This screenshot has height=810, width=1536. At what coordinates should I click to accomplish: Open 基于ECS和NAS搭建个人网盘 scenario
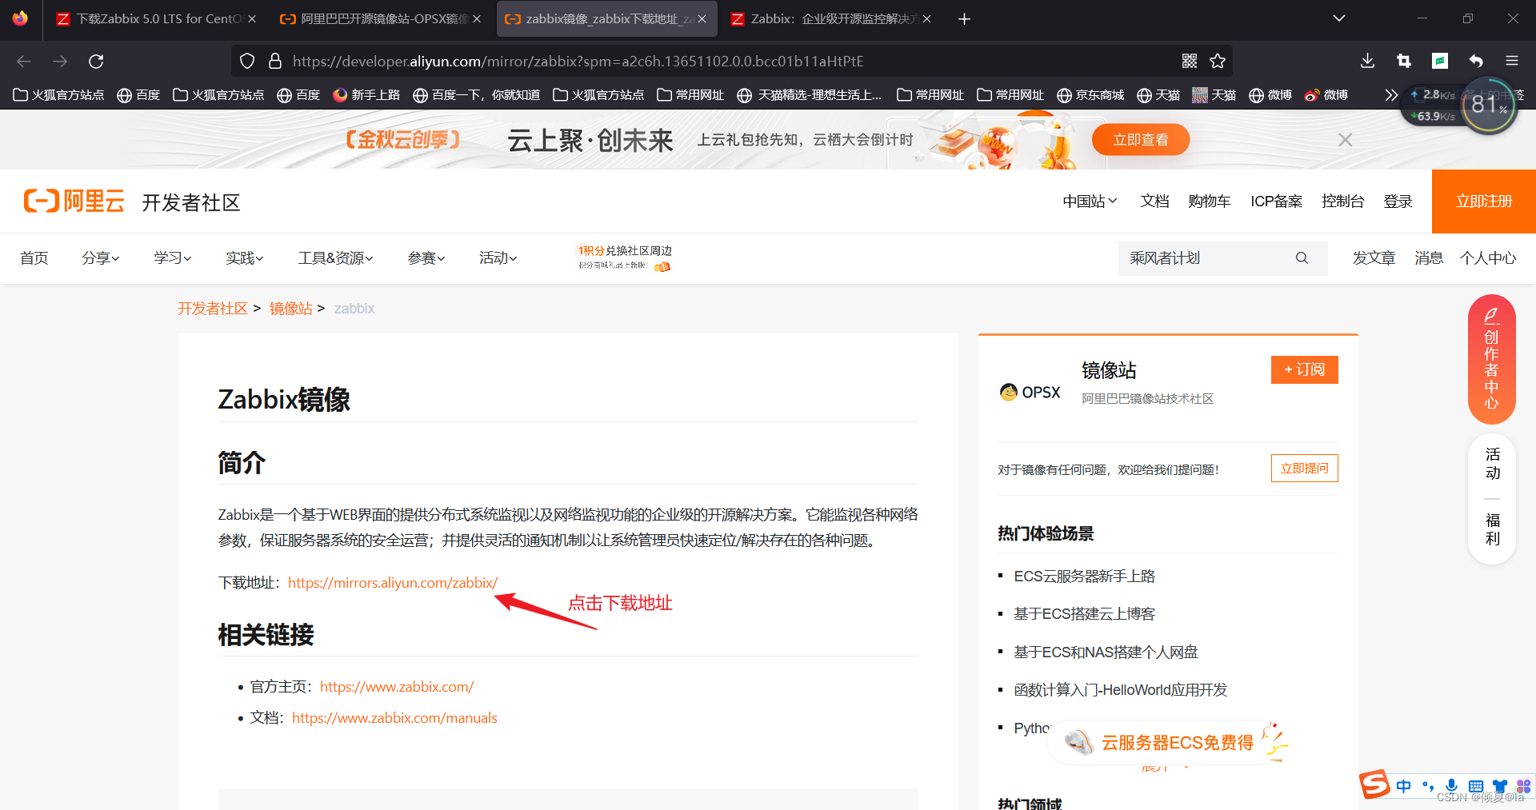point(1106,652)
